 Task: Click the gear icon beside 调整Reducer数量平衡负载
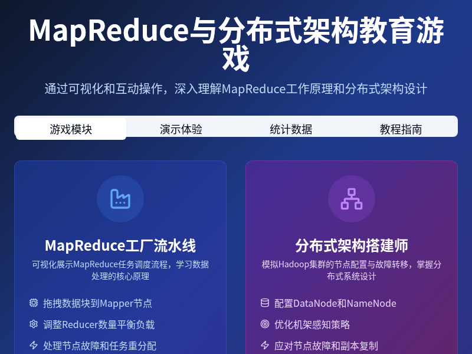coord(34,324)
